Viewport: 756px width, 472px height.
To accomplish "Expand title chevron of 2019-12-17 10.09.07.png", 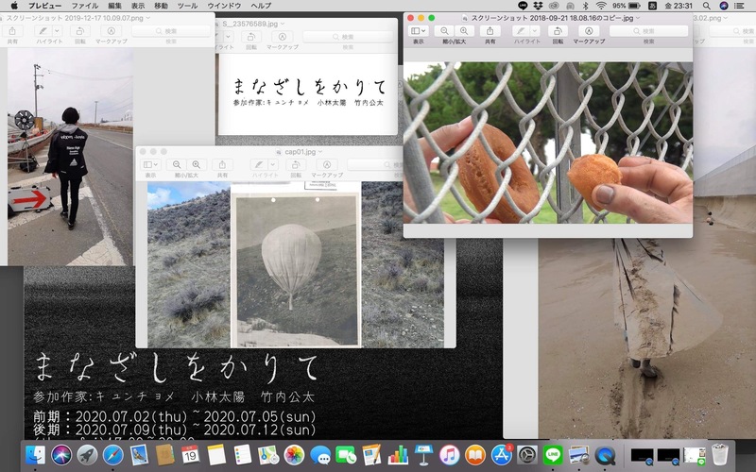I will pos(147,18).
